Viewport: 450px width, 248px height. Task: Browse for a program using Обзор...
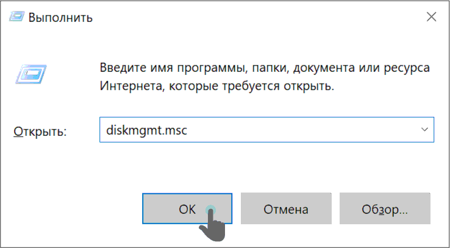pyautogui.click(x=385, y=208)
